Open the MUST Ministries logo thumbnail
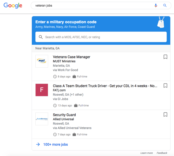 [42, 61]
